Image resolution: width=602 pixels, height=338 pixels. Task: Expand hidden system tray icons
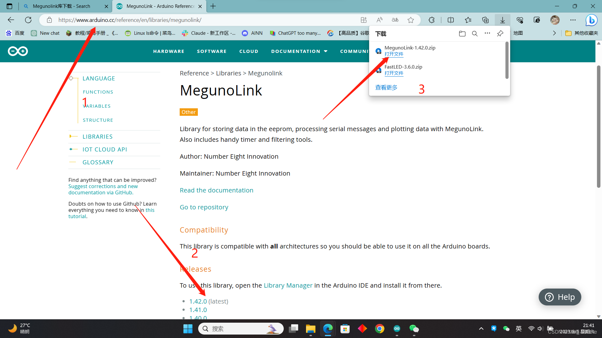pyautogui.click(x=481, y=329)
